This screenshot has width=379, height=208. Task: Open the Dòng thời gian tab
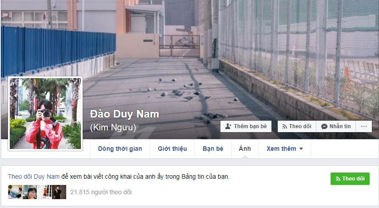pos(120,149)
